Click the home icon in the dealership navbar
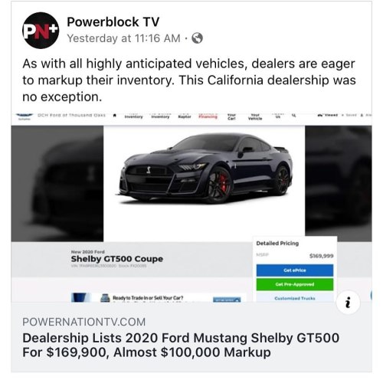Screen dimensions: 383x383 [115, 116]
